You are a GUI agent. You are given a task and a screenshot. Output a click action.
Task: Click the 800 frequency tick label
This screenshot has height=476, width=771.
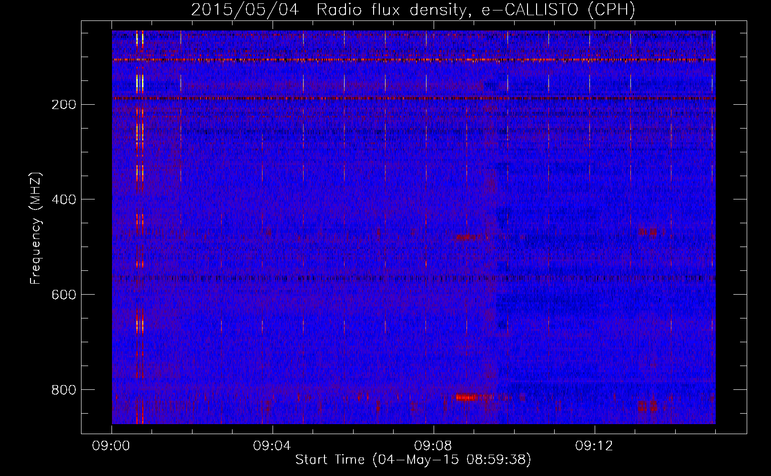click(63, 390)
